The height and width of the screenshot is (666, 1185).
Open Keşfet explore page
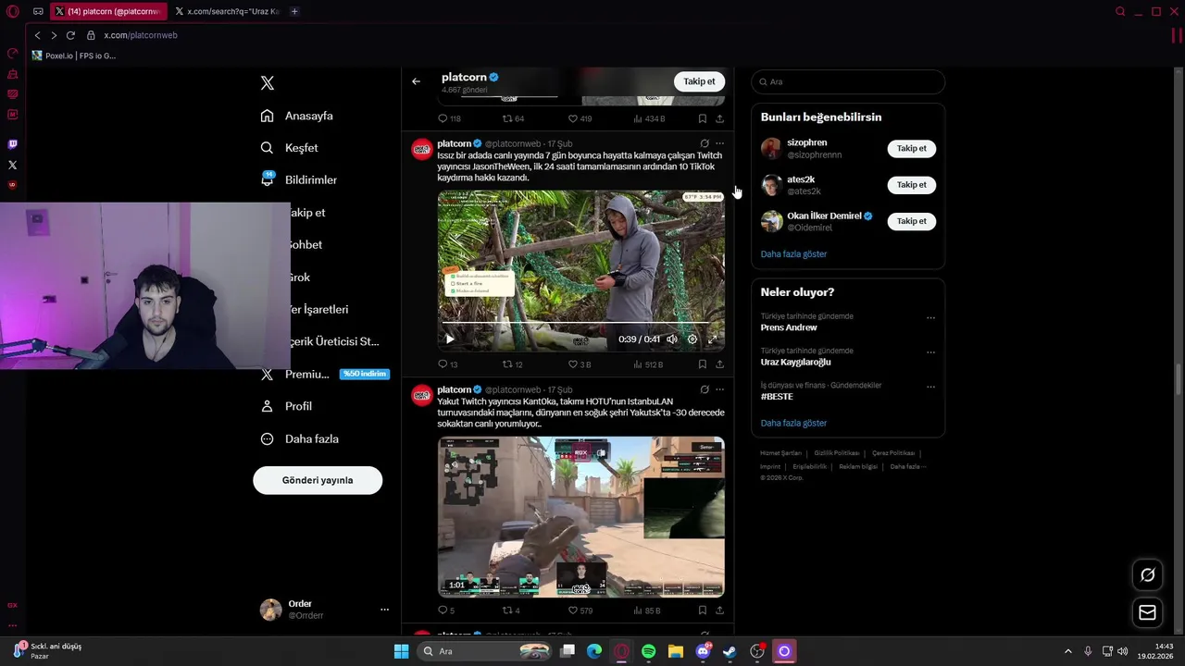click(x=289, y=148)
